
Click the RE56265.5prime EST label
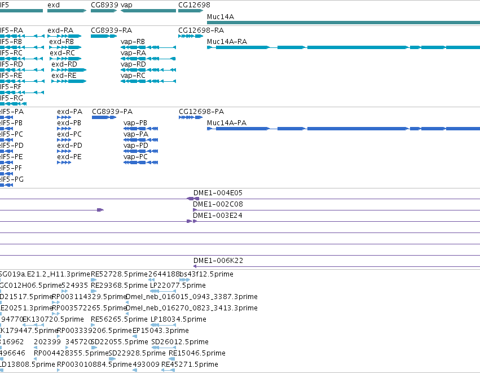click(120, 319)
